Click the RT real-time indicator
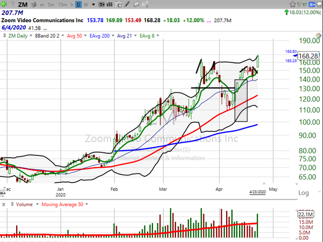The width and height of the screenshot is (323, 242). (x=305, y=4)
